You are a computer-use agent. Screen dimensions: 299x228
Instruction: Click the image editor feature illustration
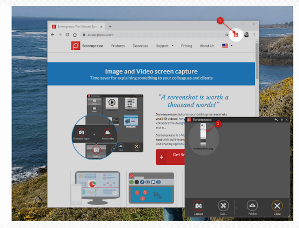click(x=151, y=188)
